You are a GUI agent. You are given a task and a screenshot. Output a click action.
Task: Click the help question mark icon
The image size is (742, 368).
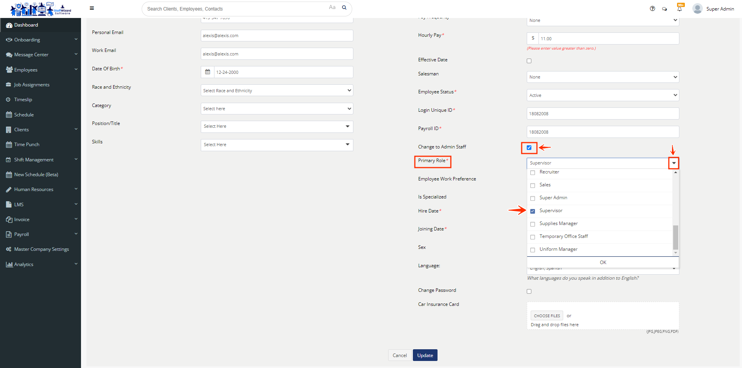pyautogui.click(x=652, y=9)
